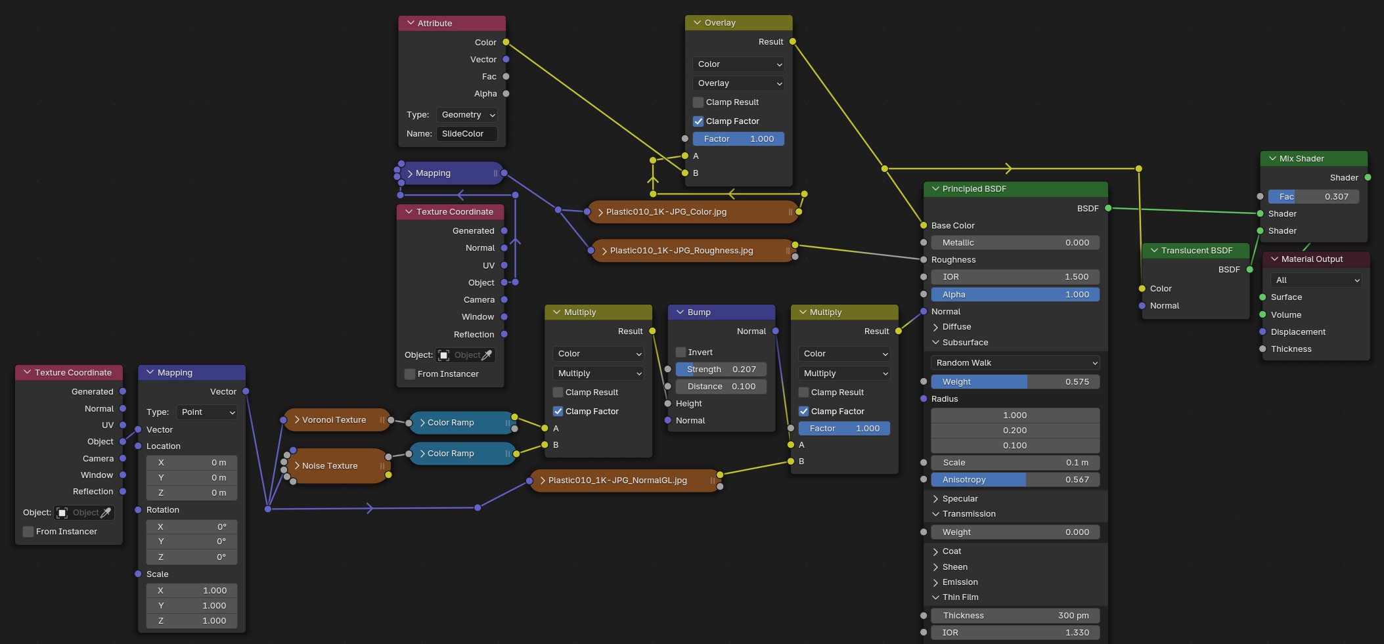Enable Clamp Result in right Multiply node
The image size is (1384, 644).
[x=803, y=393]
